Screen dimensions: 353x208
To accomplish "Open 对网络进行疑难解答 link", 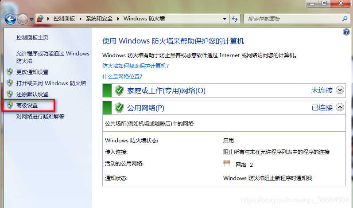I will click(x=40, y=116).
